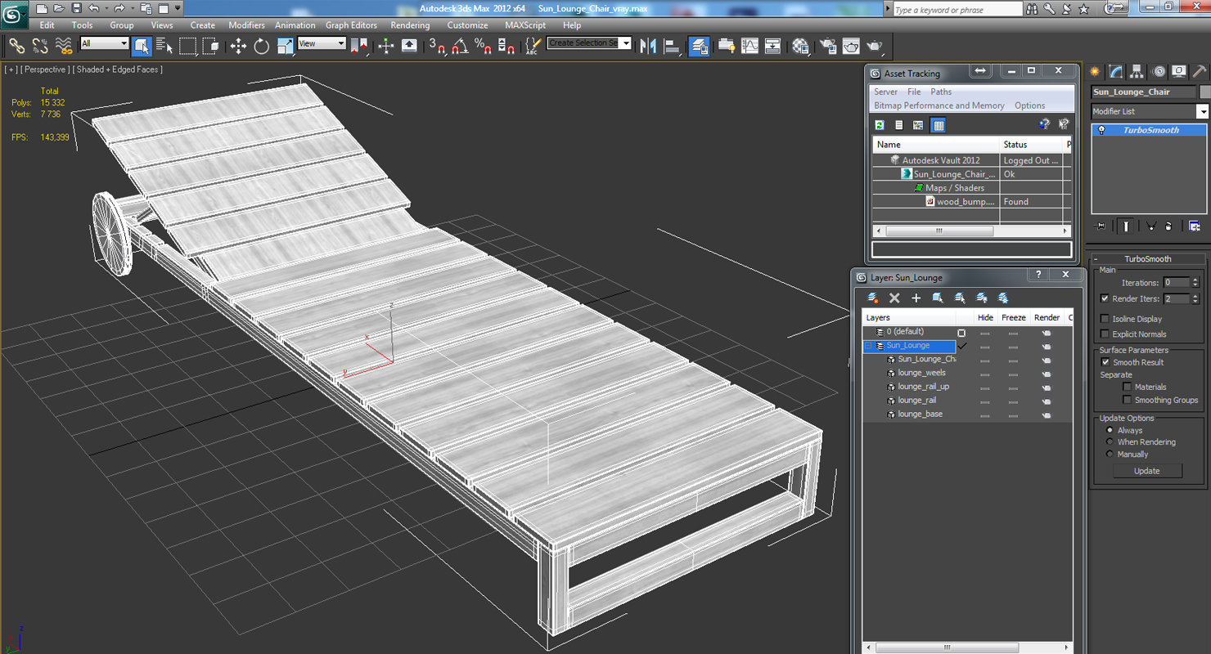
Task: Toggle the 3D Snaps icon
Action: (x=437, y=46)
